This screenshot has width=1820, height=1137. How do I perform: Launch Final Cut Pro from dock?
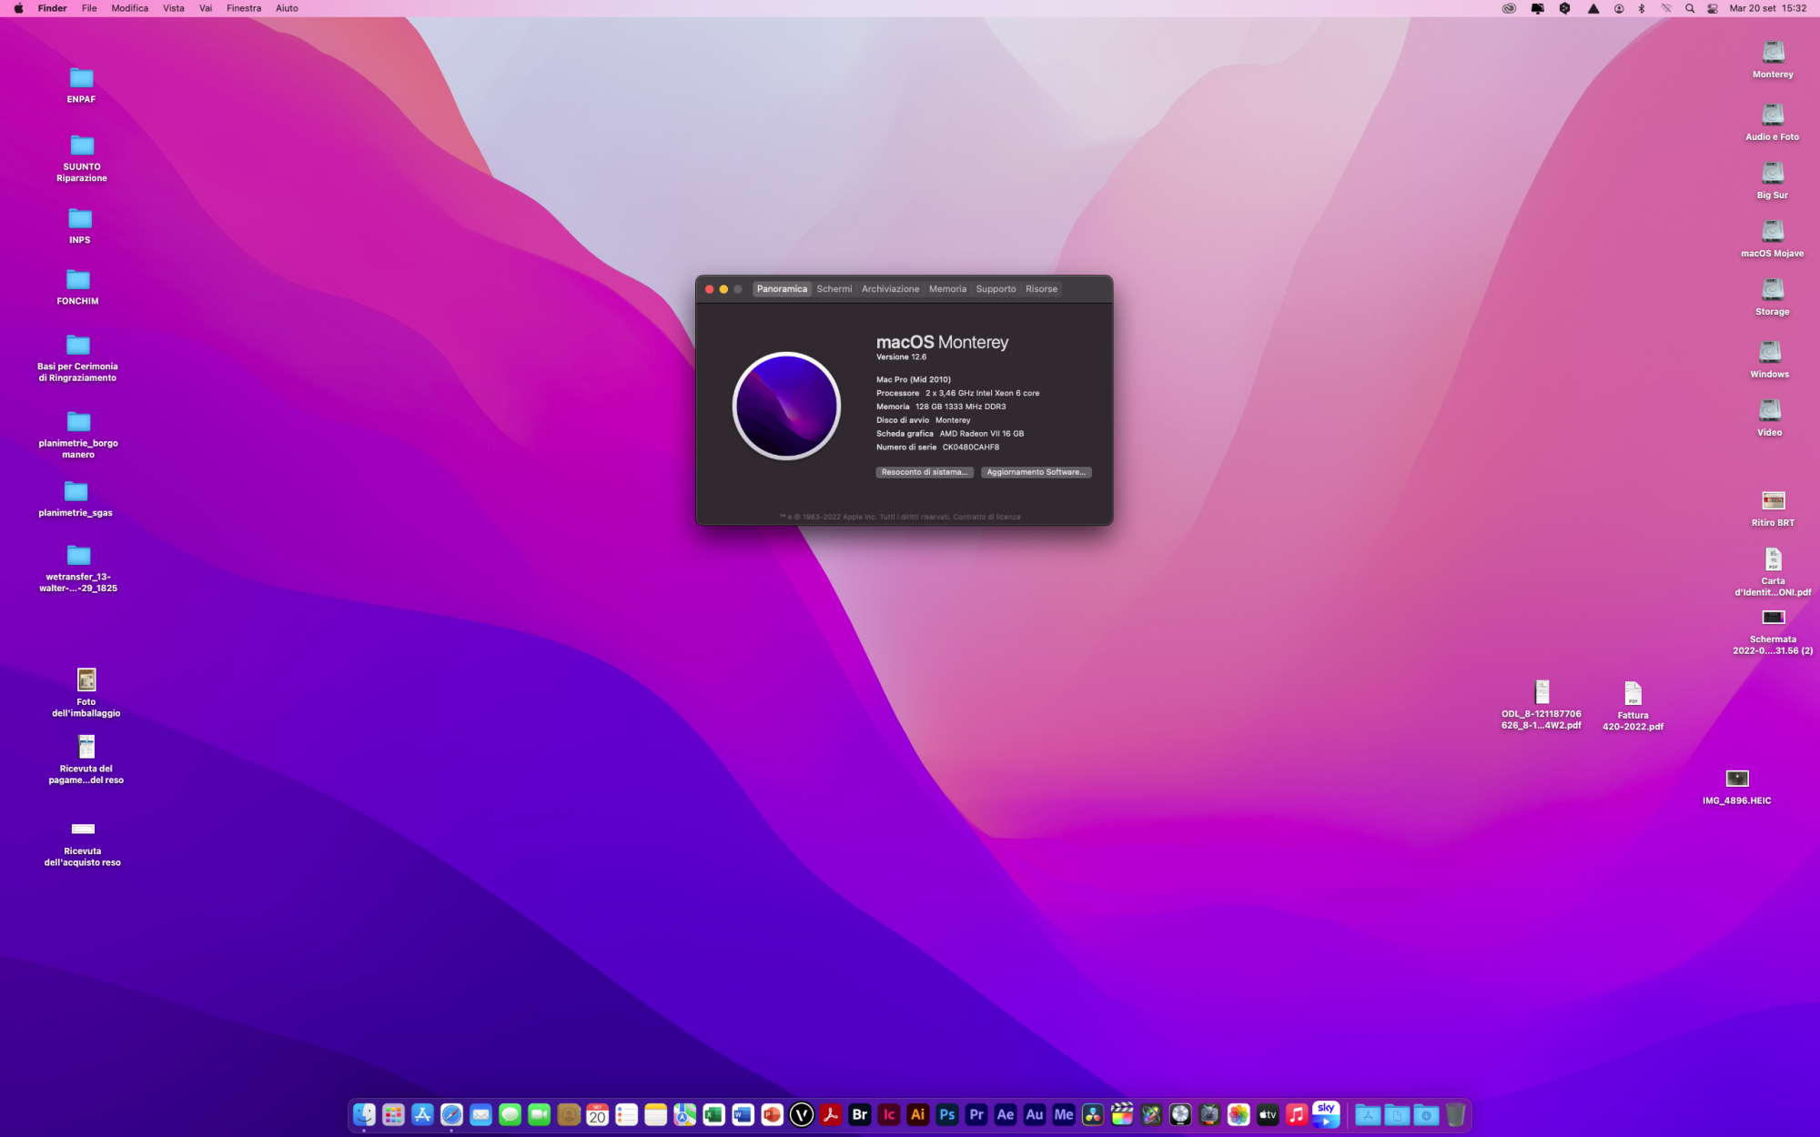pyautogui.click(x=1122, y=1114)
